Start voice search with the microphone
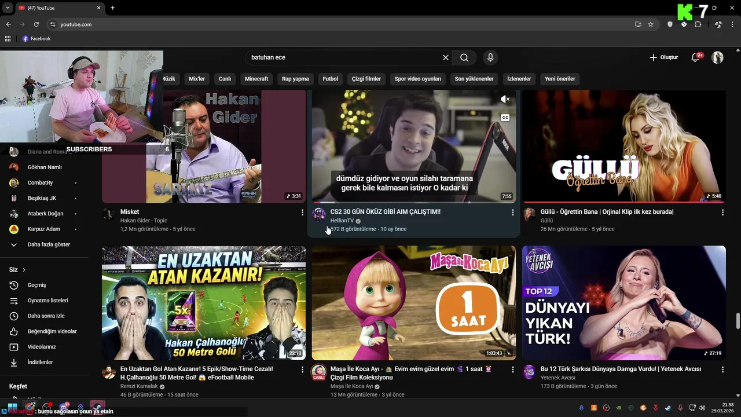The width and height of the screenshot is (741, 417). pos(490,57)
